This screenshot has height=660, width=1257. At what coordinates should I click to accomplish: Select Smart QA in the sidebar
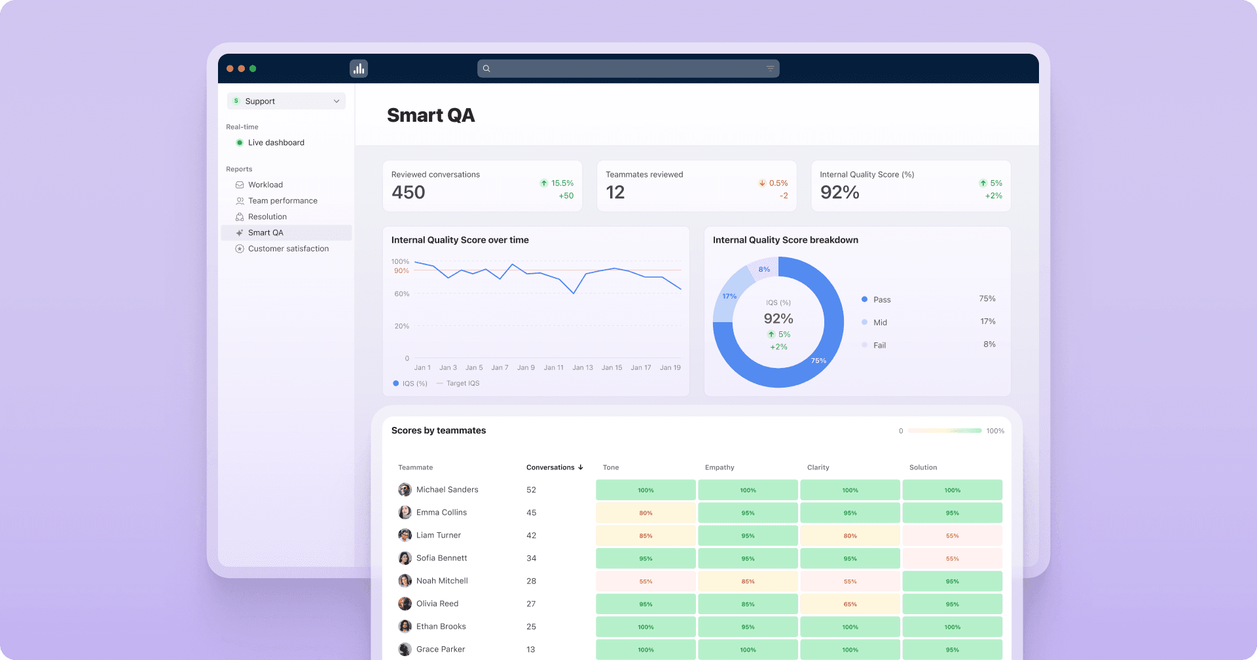(266, 233)
